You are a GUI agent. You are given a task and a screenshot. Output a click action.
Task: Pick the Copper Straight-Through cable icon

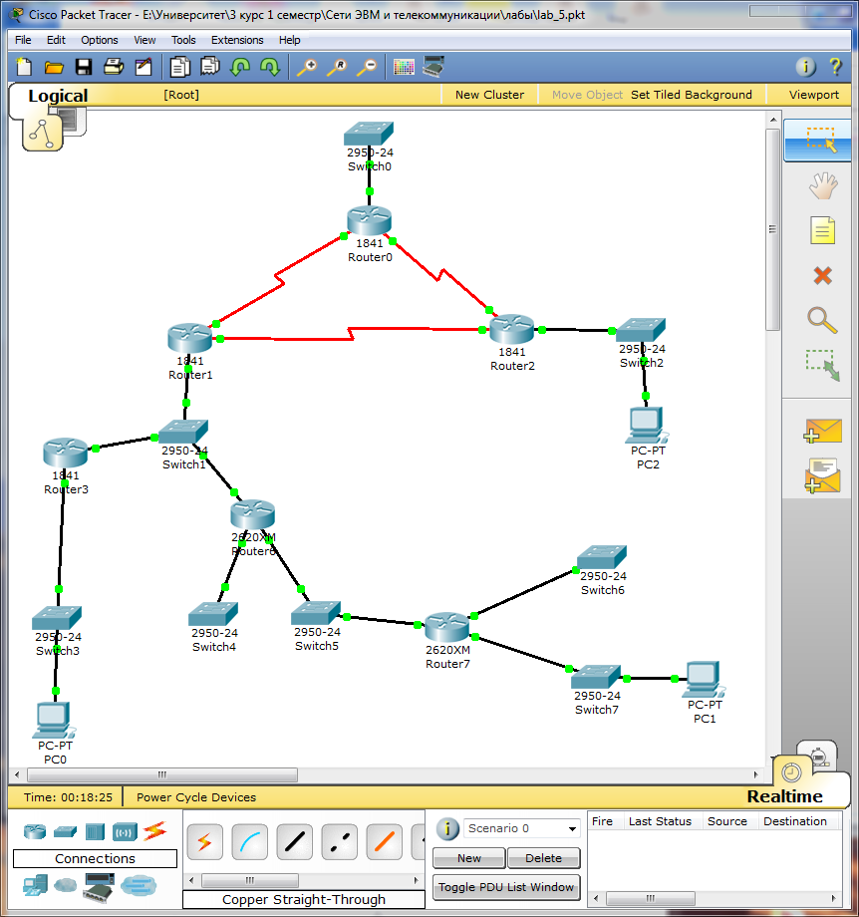(294, 841)
